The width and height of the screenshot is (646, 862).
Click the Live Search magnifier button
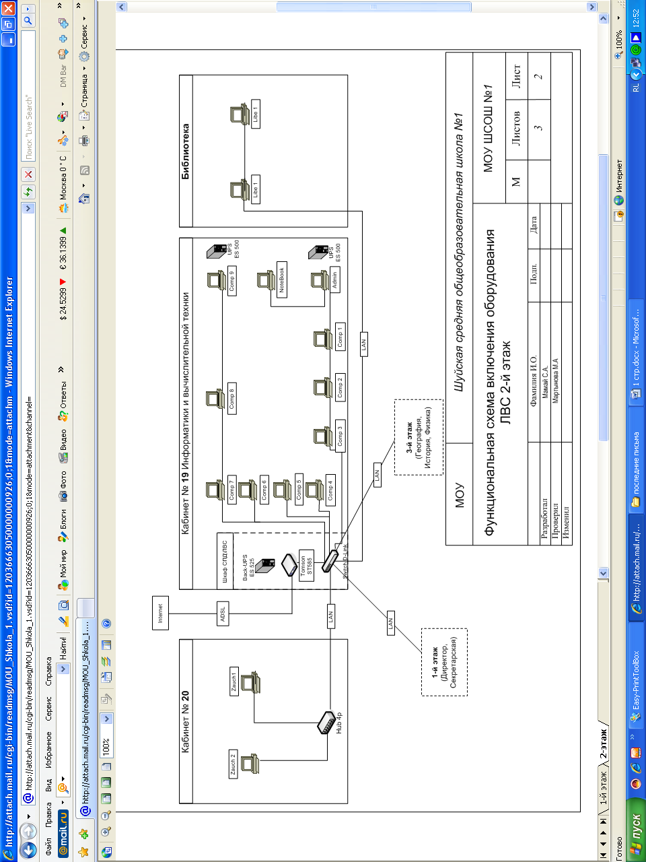[x=28, y=21]
